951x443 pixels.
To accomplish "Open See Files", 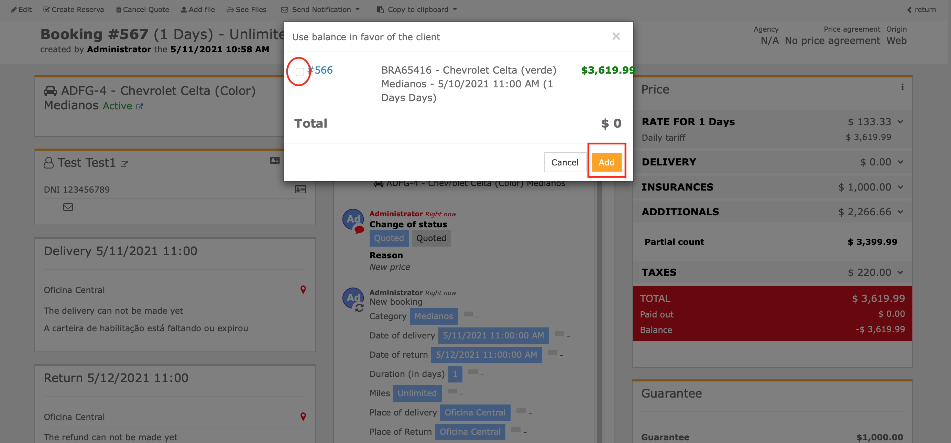I will click(x=246, y=9).
